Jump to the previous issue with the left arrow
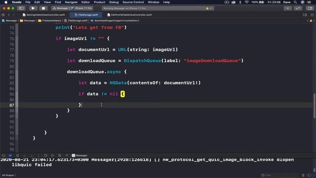This screenshot has height=178, width=316. (x=308, y=21)
